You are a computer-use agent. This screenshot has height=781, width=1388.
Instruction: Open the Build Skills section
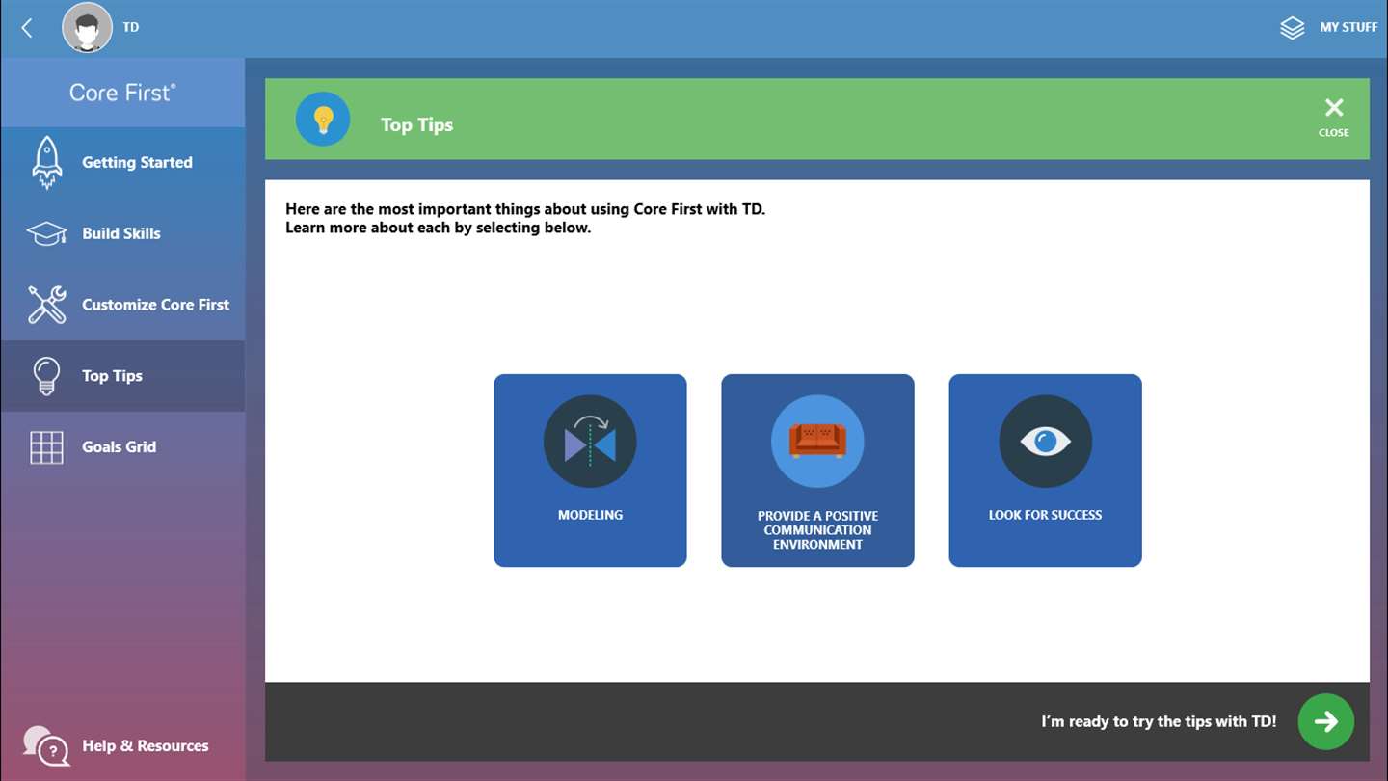pos(122,233)
